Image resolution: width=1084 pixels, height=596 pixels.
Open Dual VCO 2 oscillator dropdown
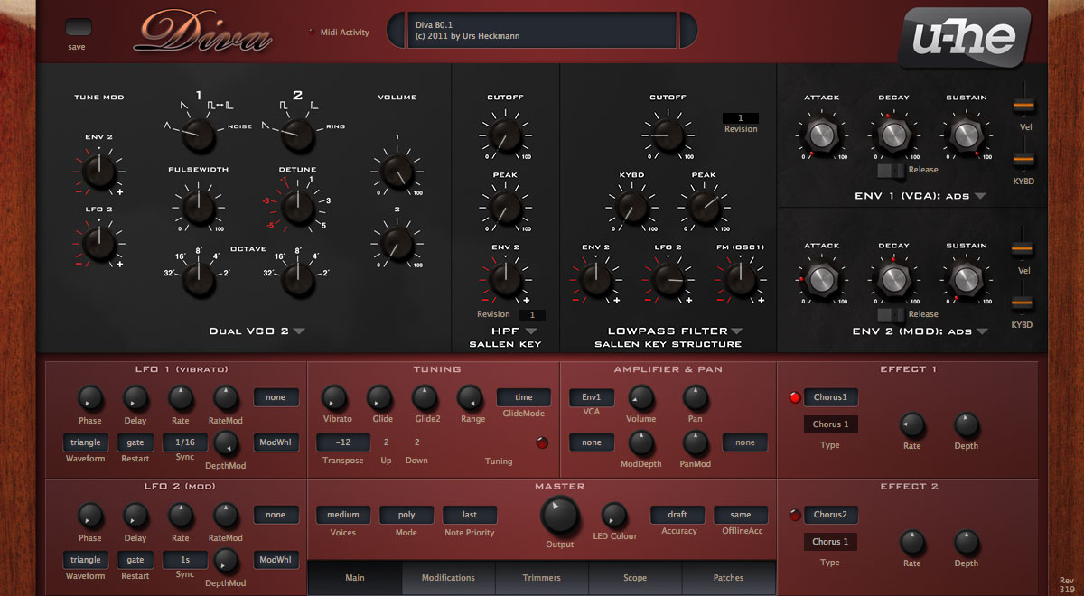[299, 331]
